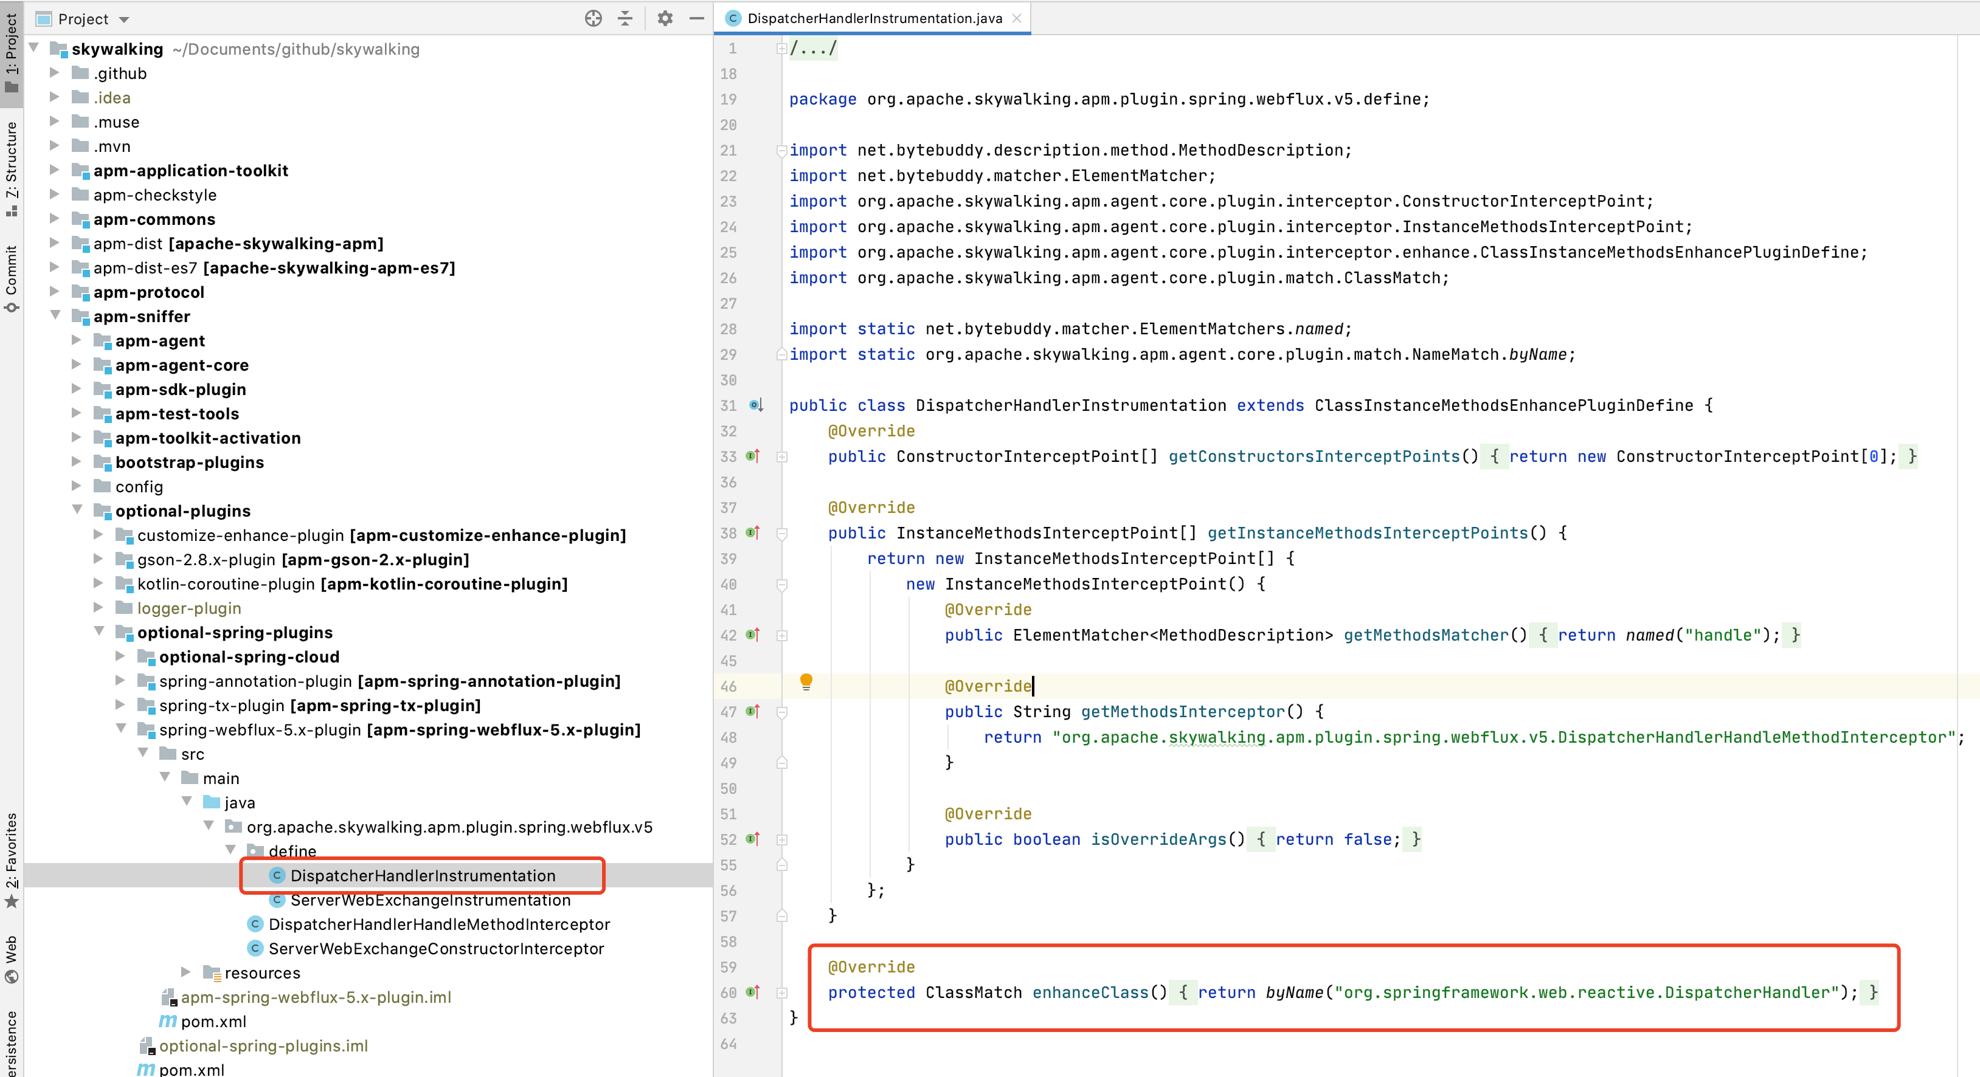Toggle the Structure tool window
The image size is (1980, 1077).
click(x=12, y=167)
